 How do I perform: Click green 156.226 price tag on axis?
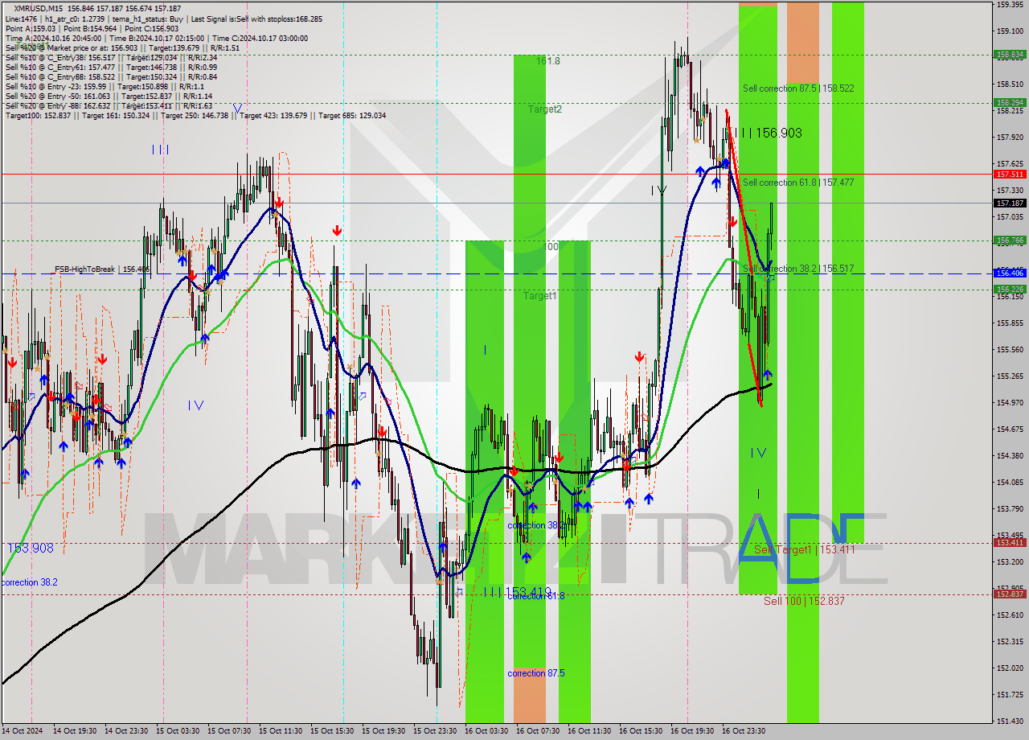coord(1010,289)
